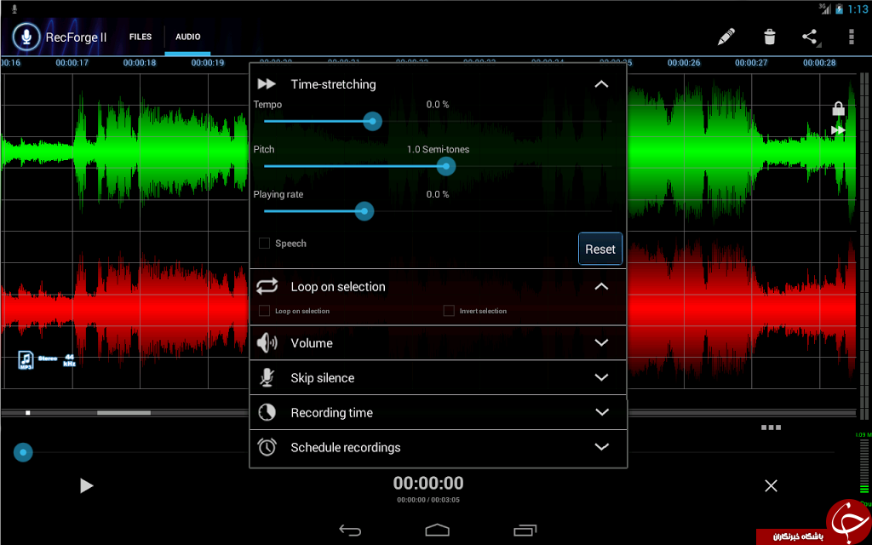Click the 00:00:26 timeline marker
Image resolution: width=872 pixels, height=545 pixels.
pyautogui.click(x=684, y=62)
